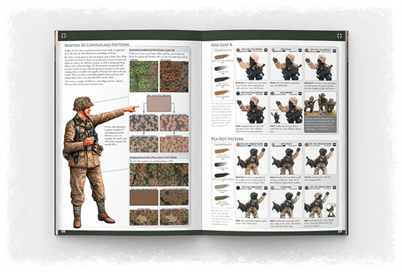The width and height of the screenshot is (402, 272).
Task: Click the 'Pea Dot Pattern' heading on right page
Action: tap(227, 139)
